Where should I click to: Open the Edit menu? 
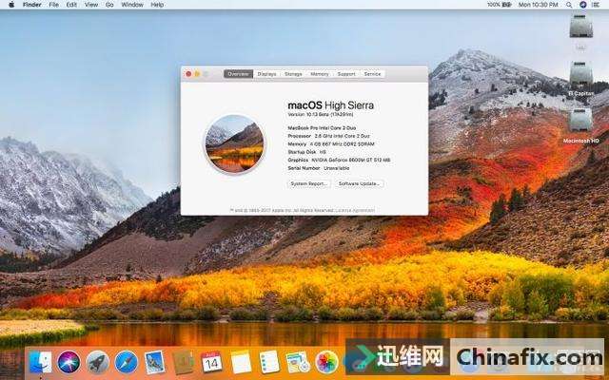tap(71, 5)
